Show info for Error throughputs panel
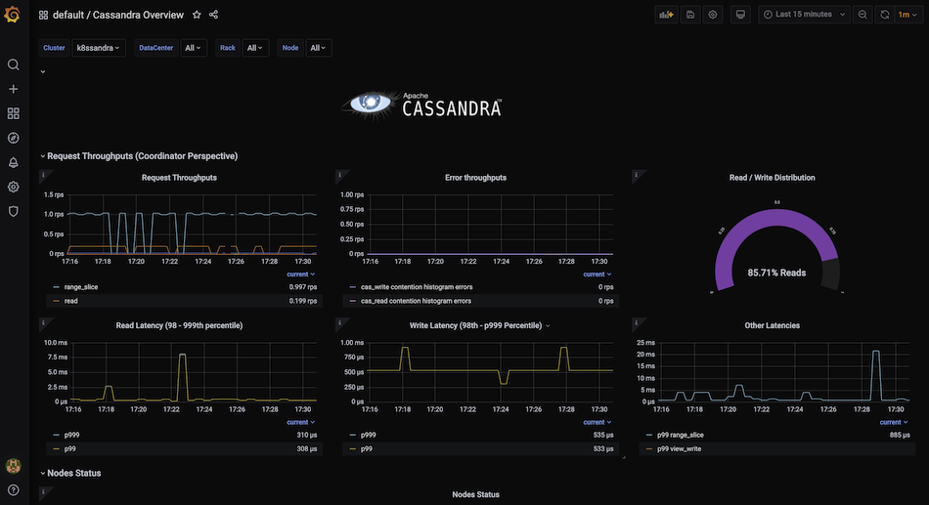 [340, 175]
